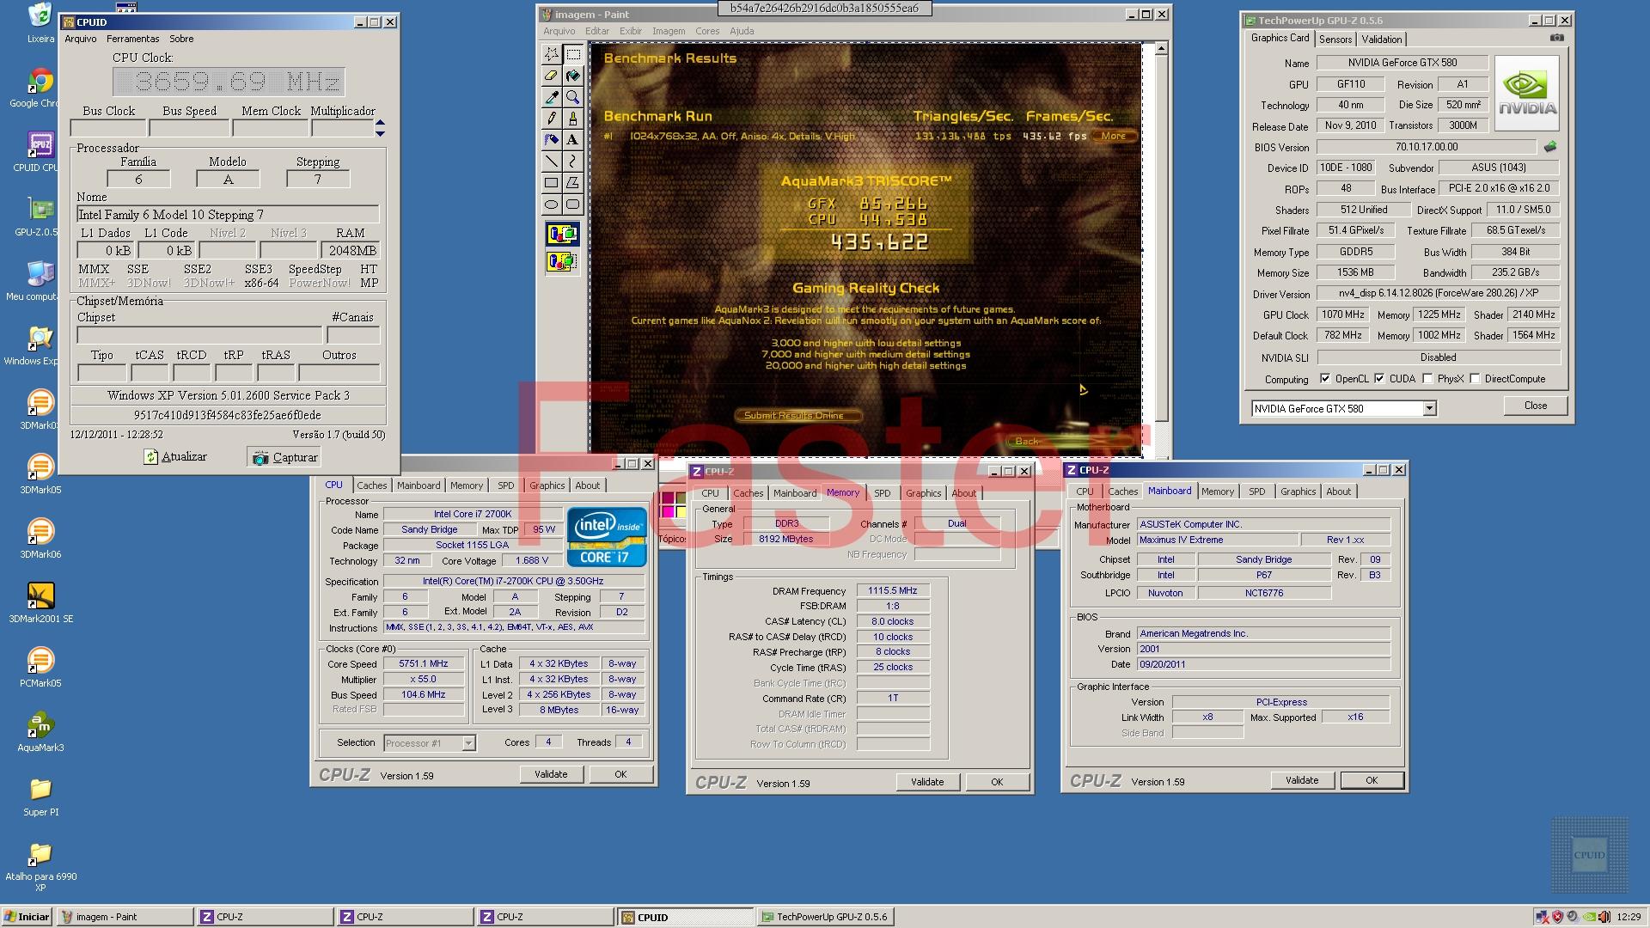Choose transparent selection mode option in Paint
The height and width of the screenshot is (928, 1650).
pyautogui.click(x=563, y=261)
